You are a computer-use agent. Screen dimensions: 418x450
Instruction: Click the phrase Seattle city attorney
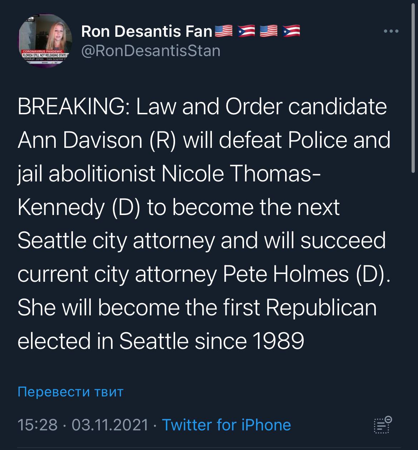116,240
